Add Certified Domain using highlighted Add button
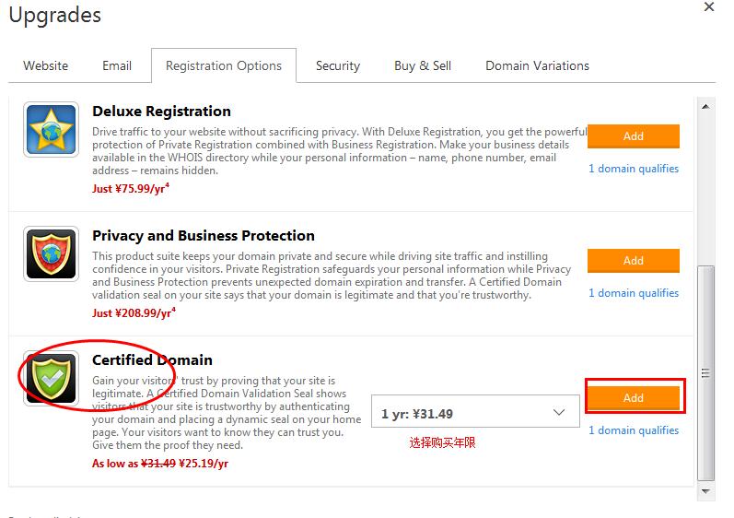The image size is (734, 518). [x=634, y=397]
